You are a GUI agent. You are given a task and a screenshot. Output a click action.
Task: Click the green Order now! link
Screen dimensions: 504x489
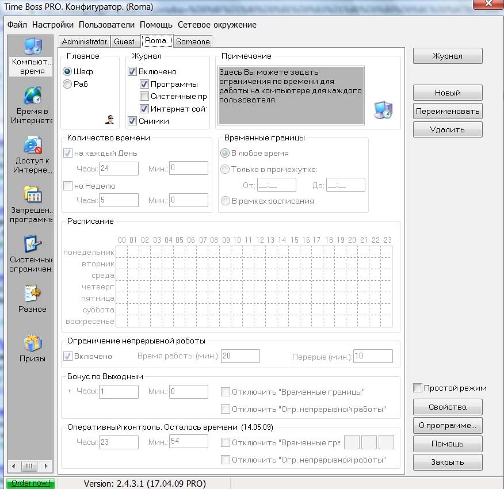tap(30, 483)
